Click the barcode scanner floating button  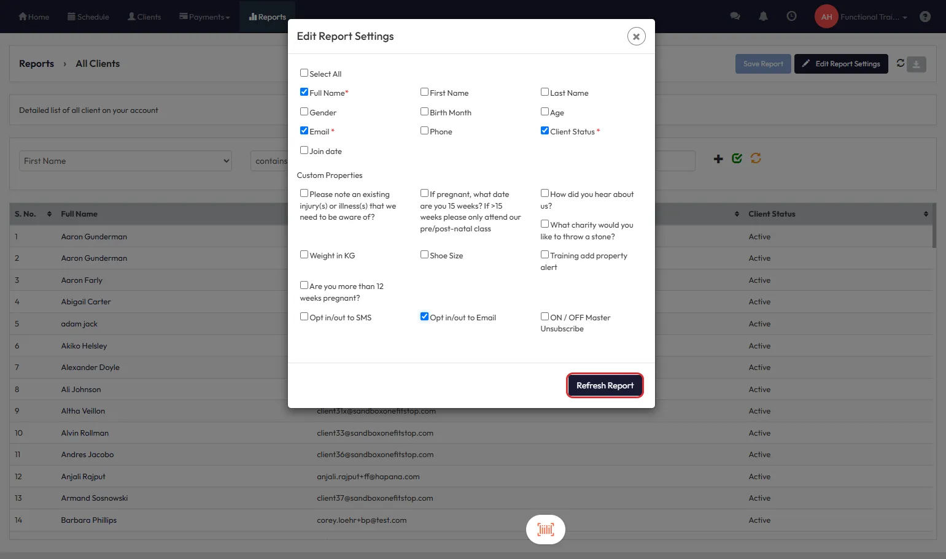545,529
